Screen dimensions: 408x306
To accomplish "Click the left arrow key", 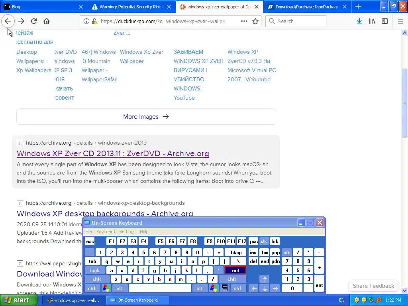I will click(x=254, y=288).
